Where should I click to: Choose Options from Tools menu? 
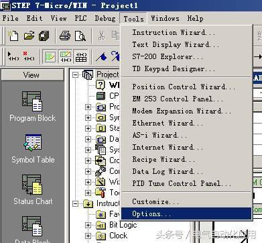(187, 213)
